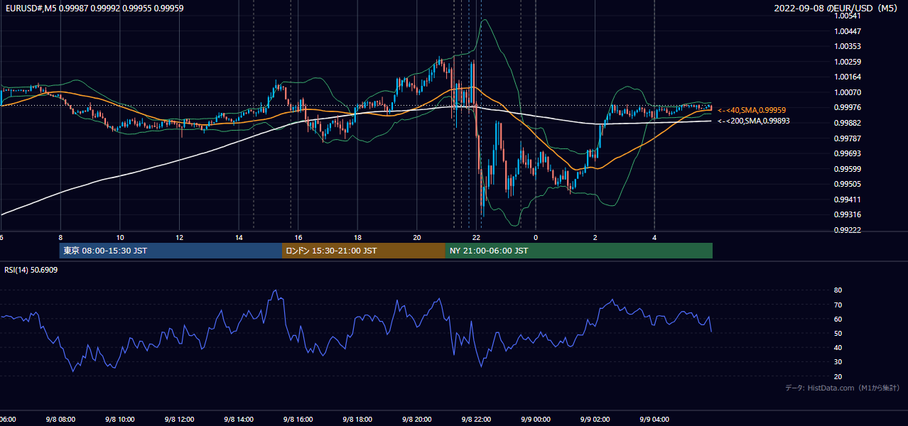Screen dimensions: 908x426
Task: Click the 9/8 10:00 time axis label
Action: [119, 420]
